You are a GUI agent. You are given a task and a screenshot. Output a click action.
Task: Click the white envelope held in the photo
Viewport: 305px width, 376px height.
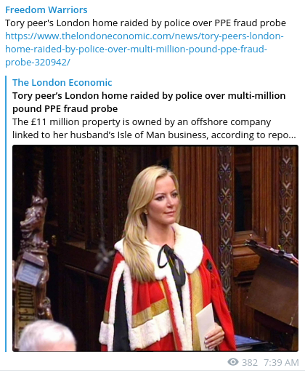(x=206, y=326)
